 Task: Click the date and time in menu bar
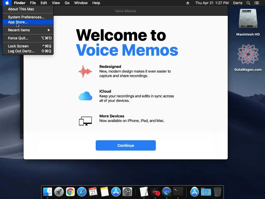212,3
